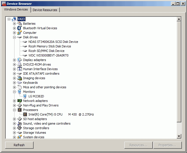Click the Display adapters icon

[x=20, y=60]
